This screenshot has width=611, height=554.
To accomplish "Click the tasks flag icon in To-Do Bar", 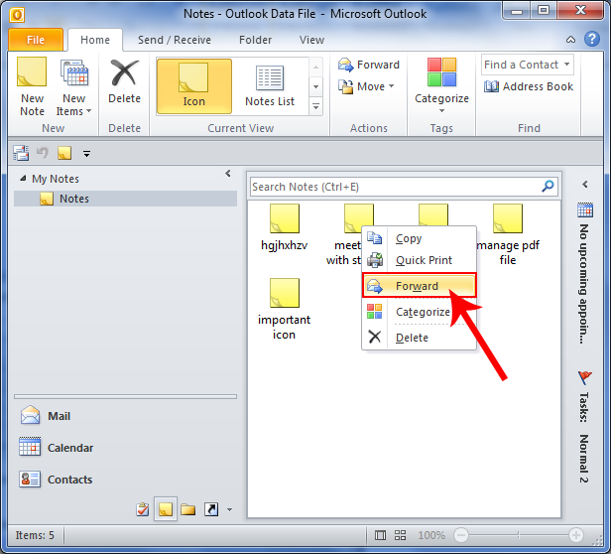I will coord(584,377).
